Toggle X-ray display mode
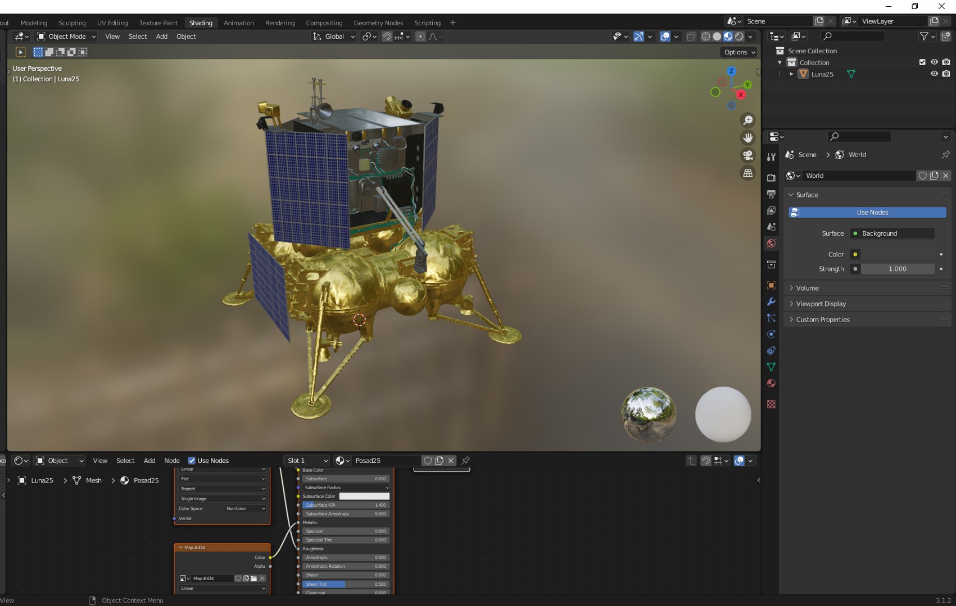 tap(691, 36)
